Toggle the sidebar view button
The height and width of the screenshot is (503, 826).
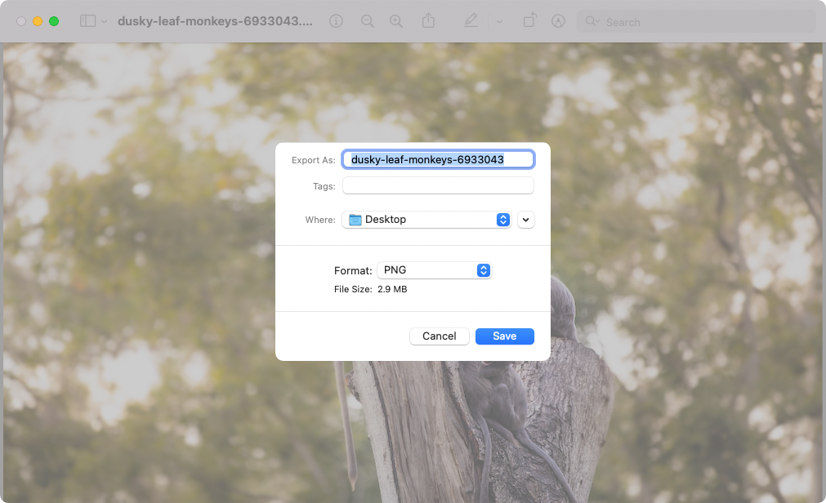coord(87,21)
